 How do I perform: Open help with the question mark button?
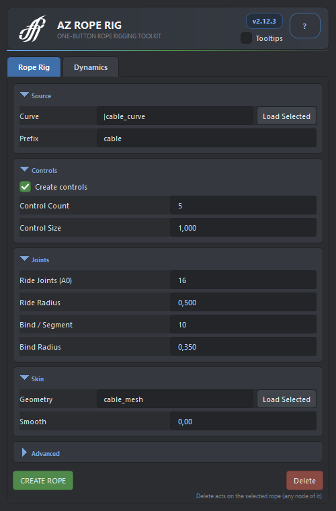(304, 26)
